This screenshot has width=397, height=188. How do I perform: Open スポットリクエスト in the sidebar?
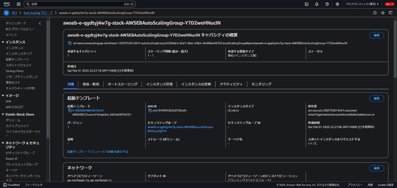click(x=19, y=65)
